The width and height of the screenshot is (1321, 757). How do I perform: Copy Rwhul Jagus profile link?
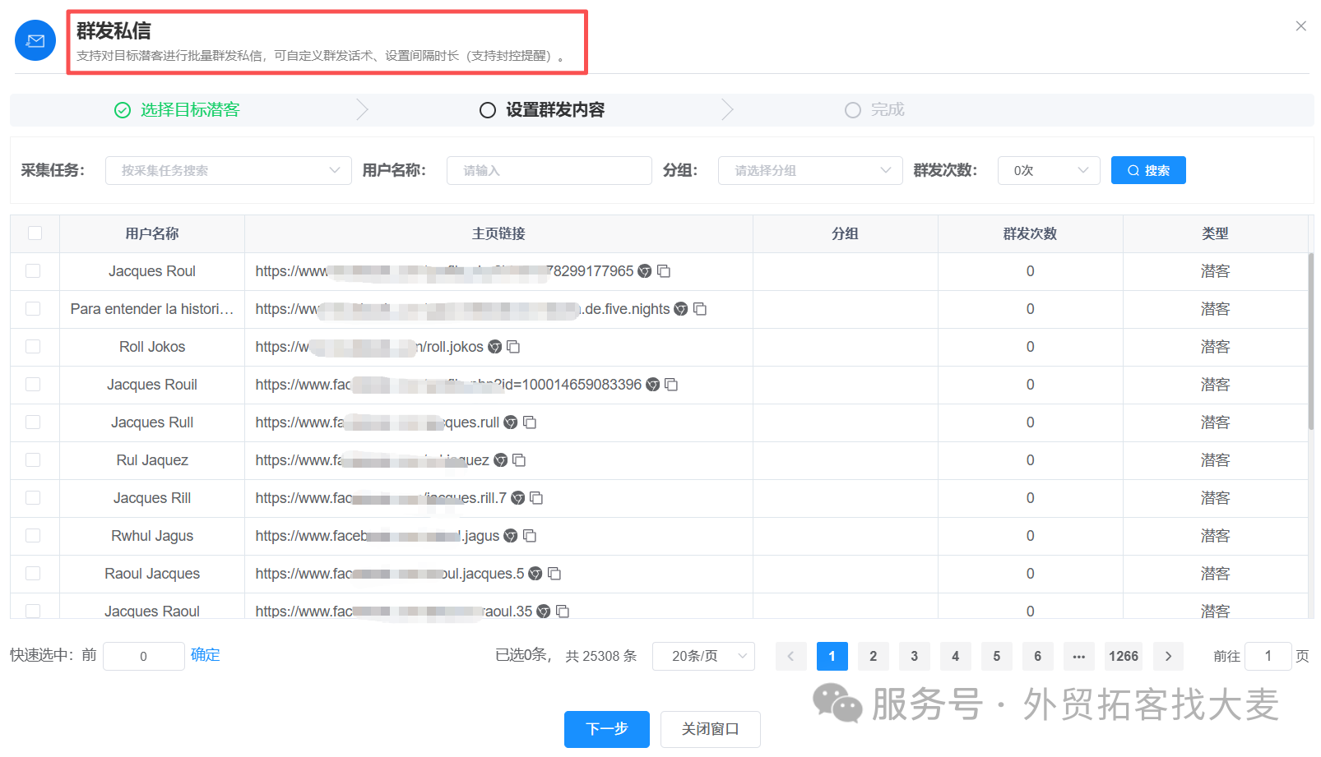(530, 536)
